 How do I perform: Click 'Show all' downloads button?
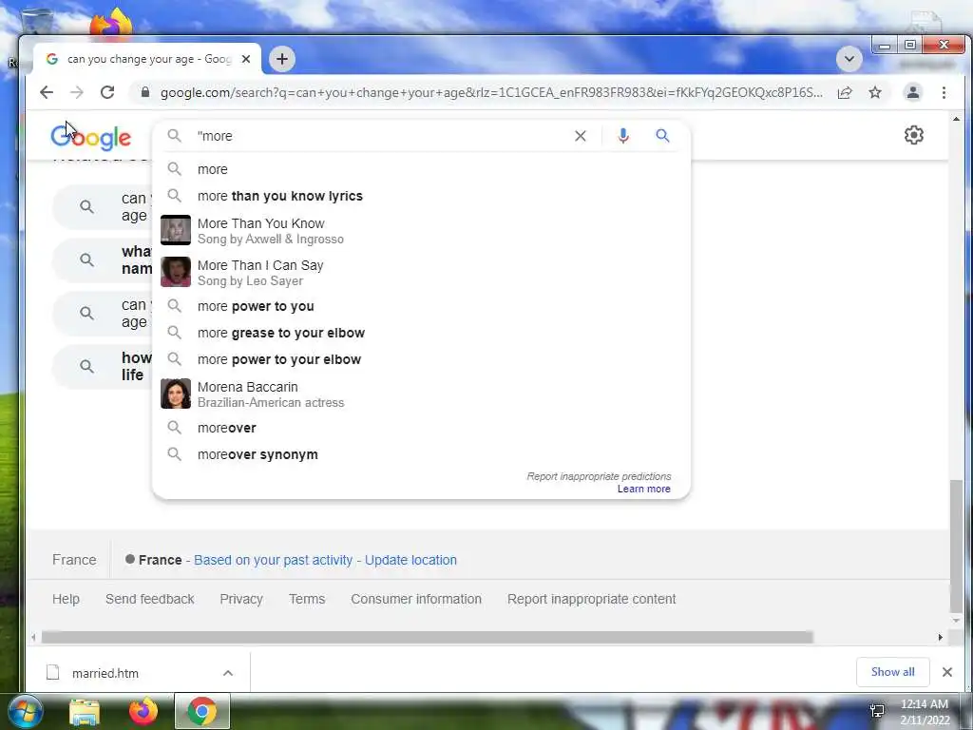892,672
